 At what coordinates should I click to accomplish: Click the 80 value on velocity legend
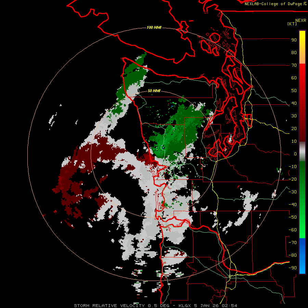click(294, 53)
